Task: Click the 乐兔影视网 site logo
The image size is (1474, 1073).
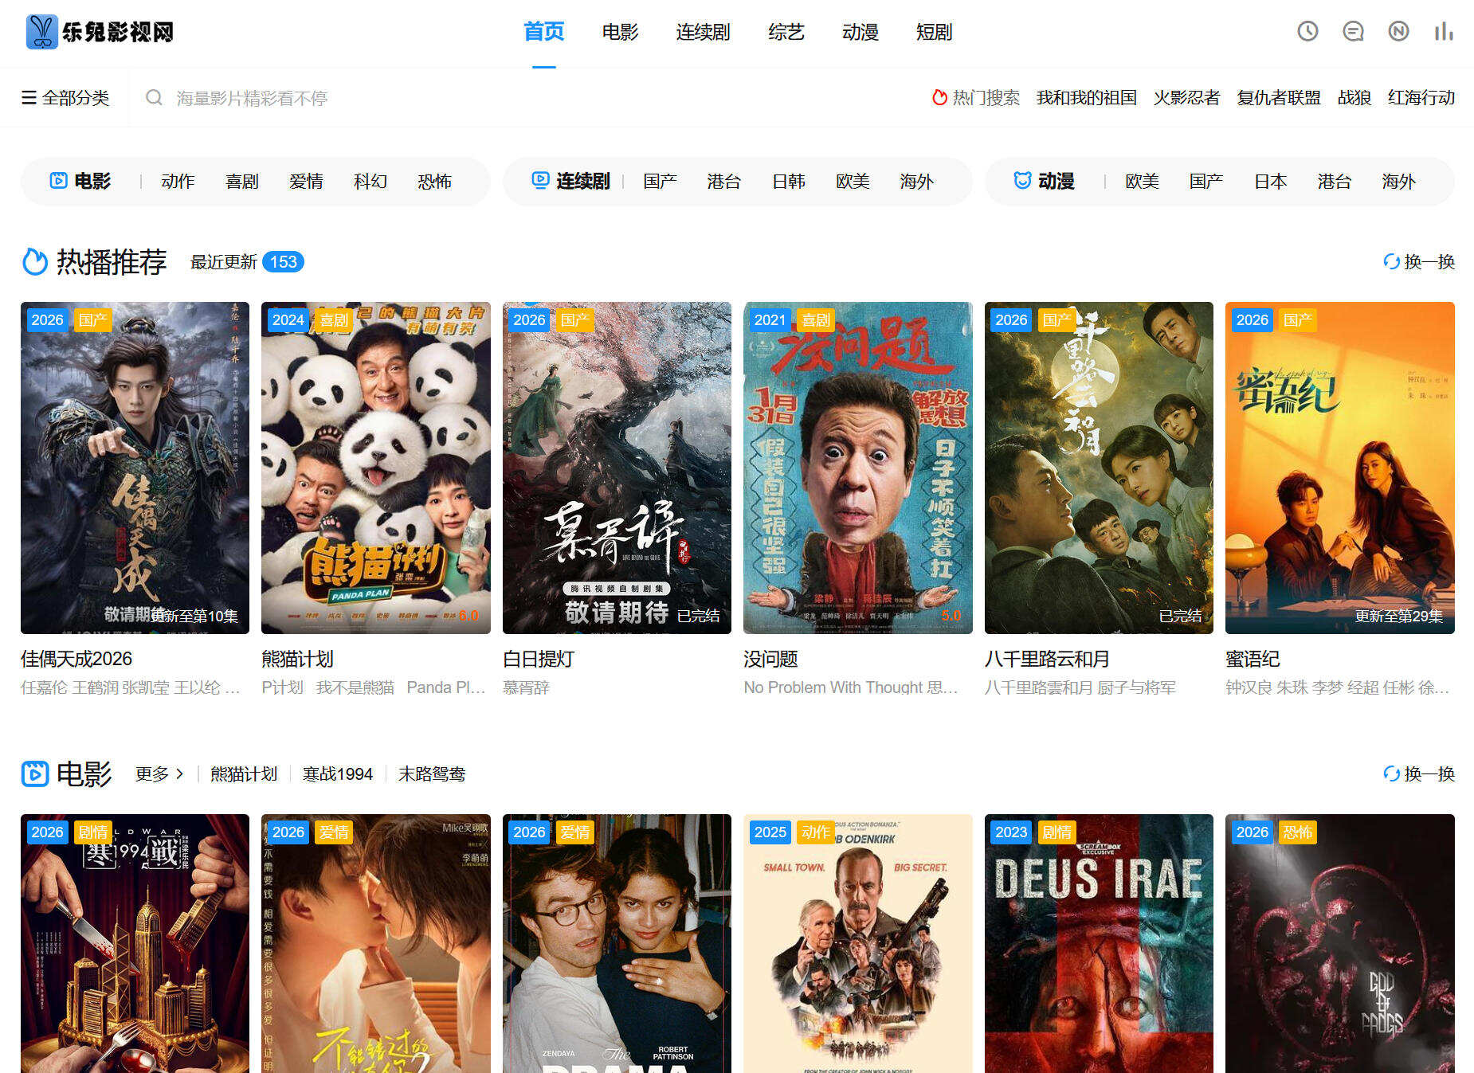Action: [100, 32]
